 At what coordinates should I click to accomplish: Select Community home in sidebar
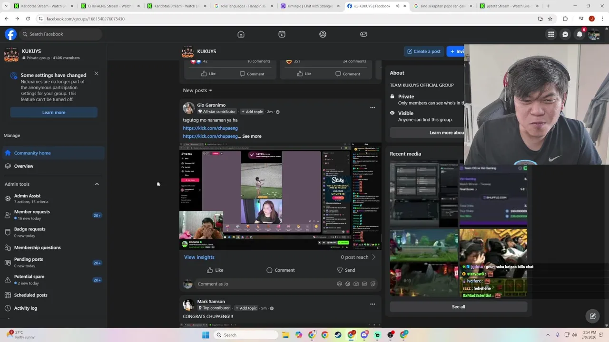[53, 153]
